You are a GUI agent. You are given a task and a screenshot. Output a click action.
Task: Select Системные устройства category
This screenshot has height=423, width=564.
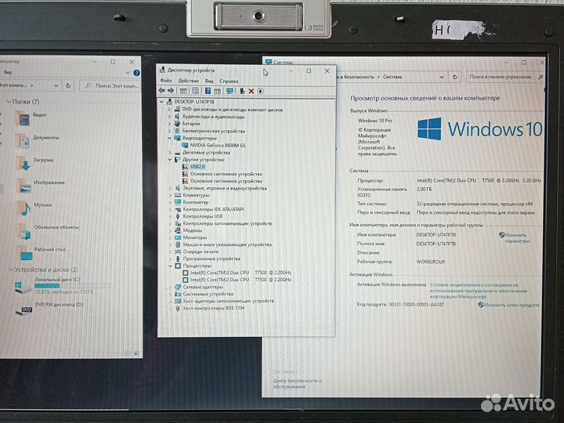coord(208,294)
